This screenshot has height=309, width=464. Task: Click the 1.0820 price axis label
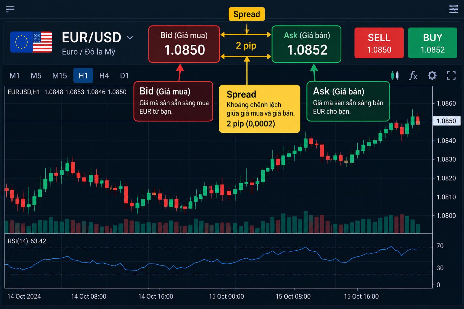tap(446, 178)
